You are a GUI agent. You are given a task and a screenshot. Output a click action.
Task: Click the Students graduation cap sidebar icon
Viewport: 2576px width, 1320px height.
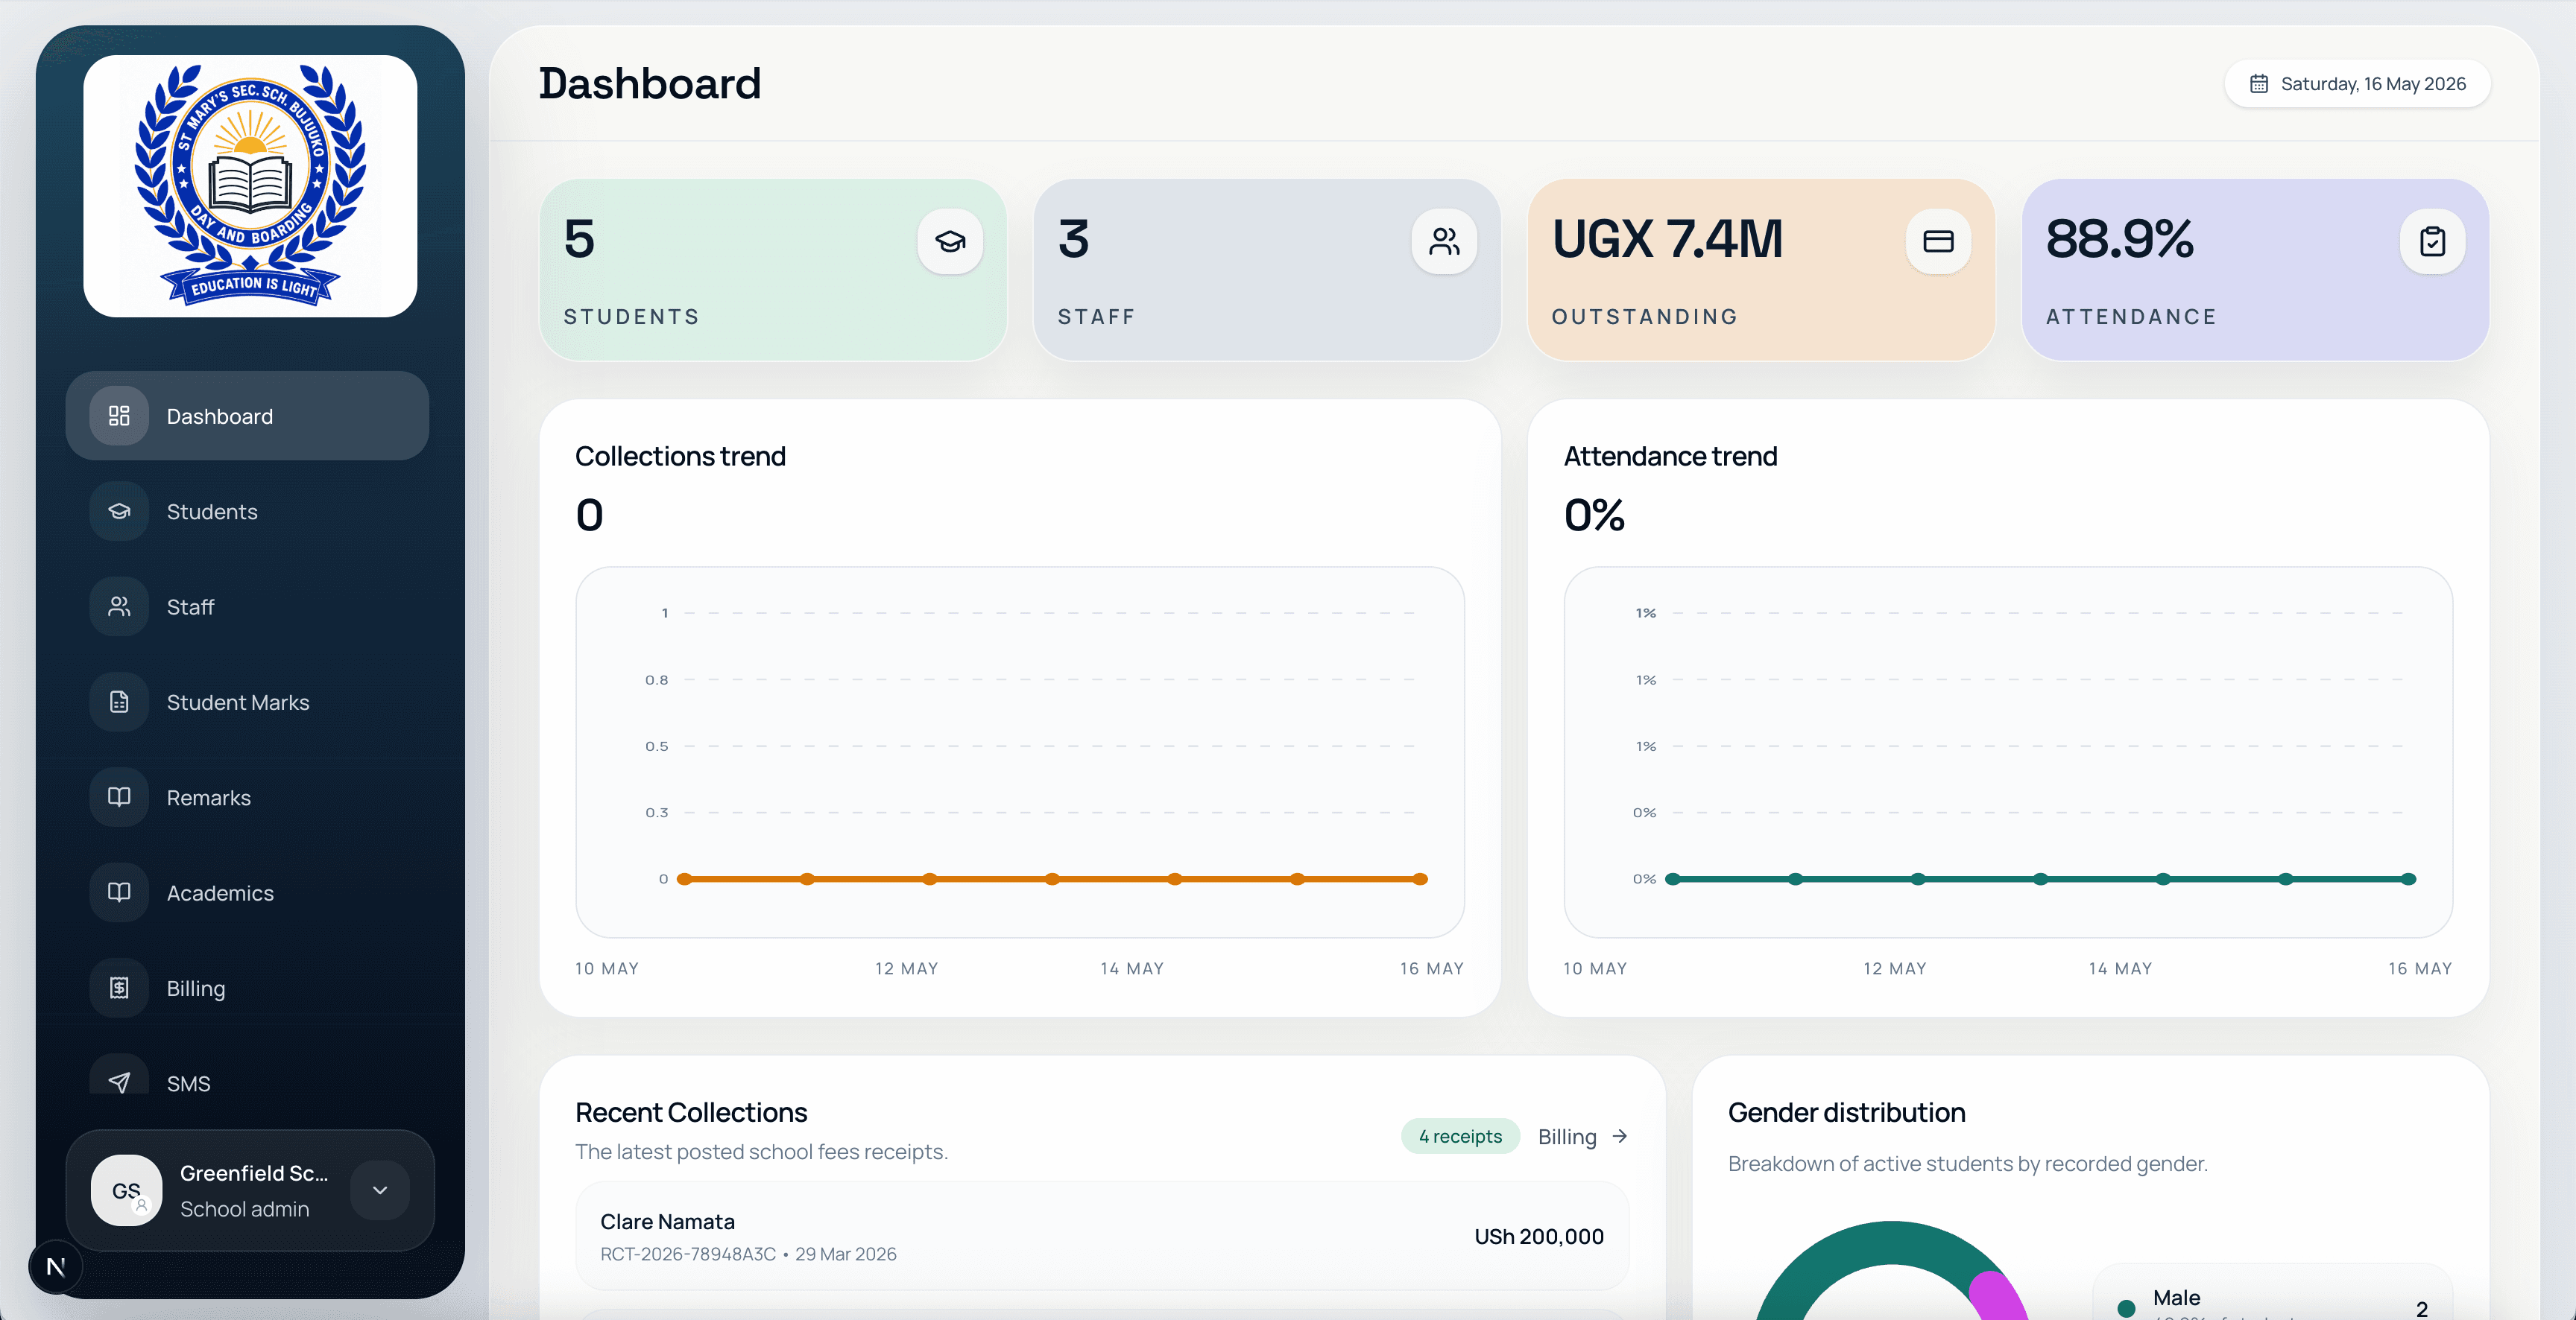coord(119,512)
